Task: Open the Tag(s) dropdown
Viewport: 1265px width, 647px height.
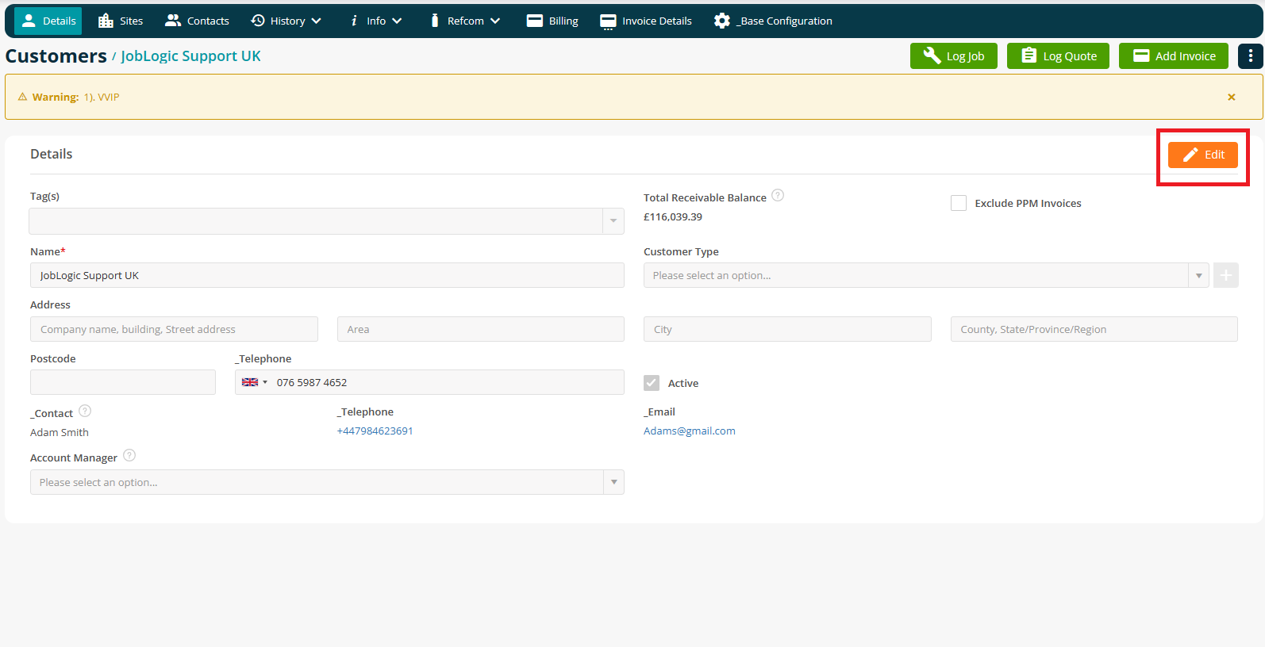Action: click(x=326, y=221)
